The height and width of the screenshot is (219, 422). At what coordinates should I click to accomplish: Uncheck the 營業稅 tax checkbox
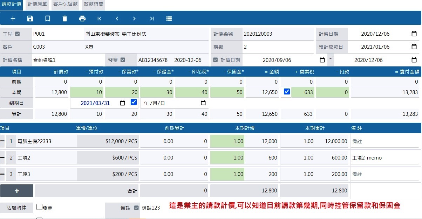point(287,92)
